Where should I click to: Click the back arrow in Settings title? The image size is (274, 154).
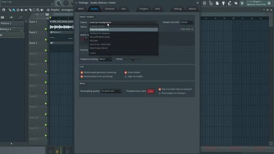pos(76,3)
